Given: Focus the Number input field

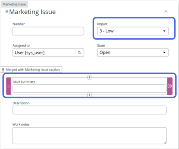Looking at the screenshot, I should point(48,31).
